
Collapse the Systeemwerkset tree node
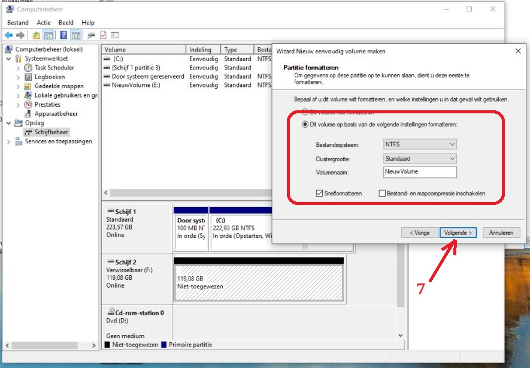point(8,59)
